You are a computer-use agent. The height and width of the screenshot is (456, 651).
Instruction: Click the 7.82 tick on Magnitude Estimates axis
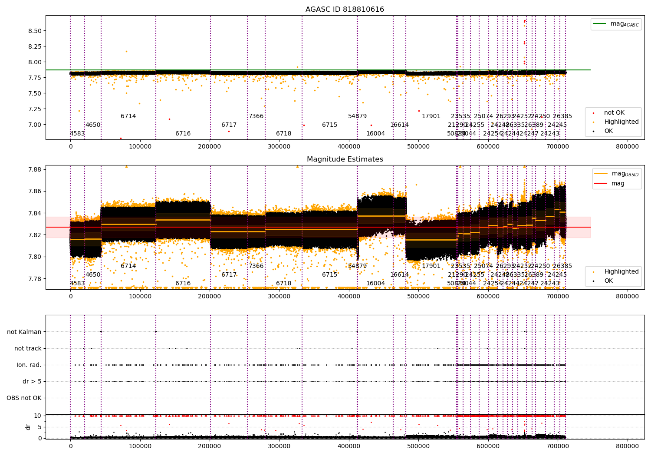(35, 235)
